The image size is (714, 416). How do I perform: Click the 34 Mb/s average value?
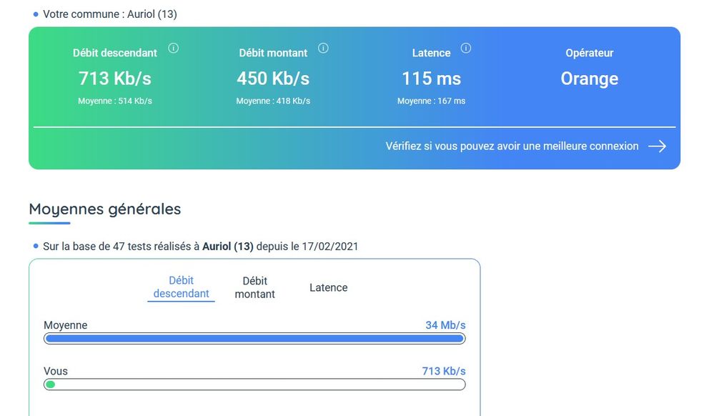coord(445,325)
